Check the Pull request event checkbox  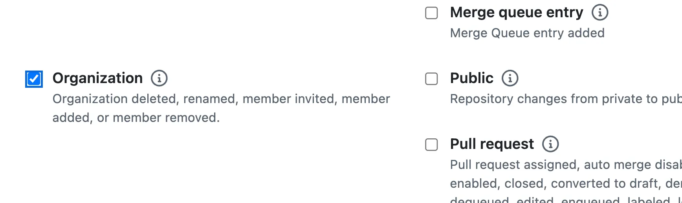431,145
